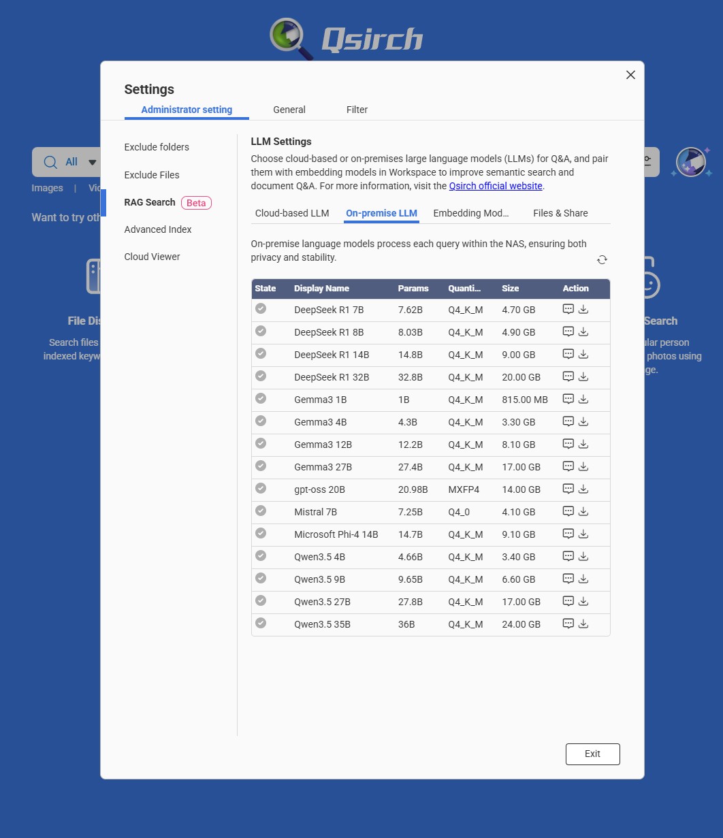
Task: Open chat icon for Gemma3 1B
Action: [568, 400]
